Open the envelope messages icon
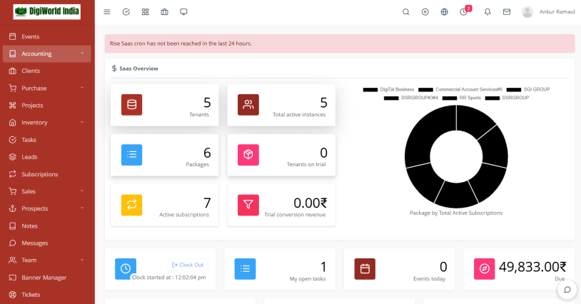The height and width of the screenshot is (304, 581). tap(507, 12)
